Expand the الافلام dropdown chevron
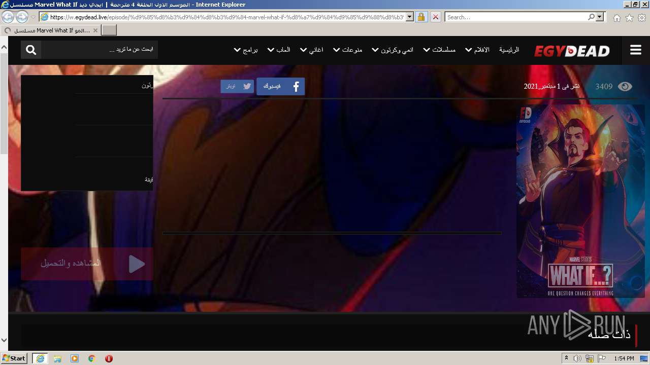This screenshot has height=365, width=650. (x=468, y=50)
